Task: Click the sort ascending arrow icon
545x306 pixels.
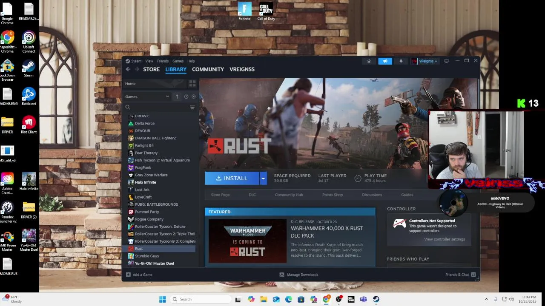Action: coord(177,96)
